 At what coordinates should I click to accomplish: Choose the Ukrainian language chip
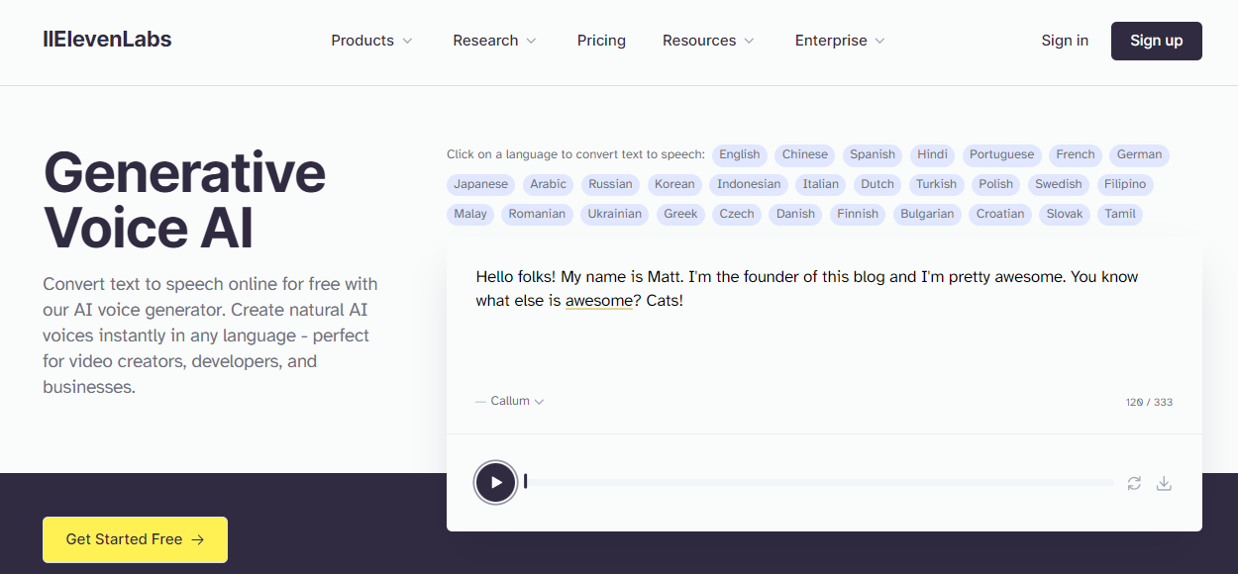tap(615, 214)
